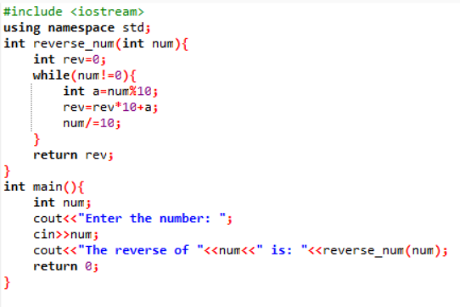Image resolution: width=460 pixels, height=307 pixels.
Task: Click the " is: " string literal
Action: (x=282, y=251)
